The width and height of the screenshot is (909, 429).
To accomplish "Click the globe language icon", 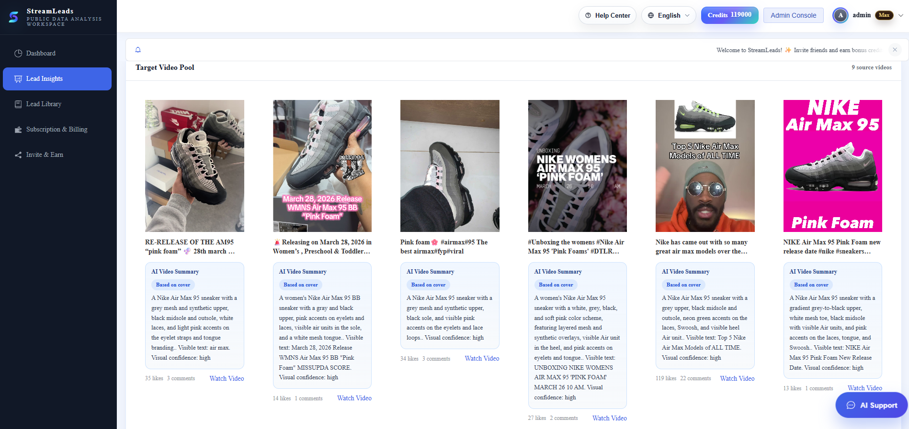I will 651,15.
